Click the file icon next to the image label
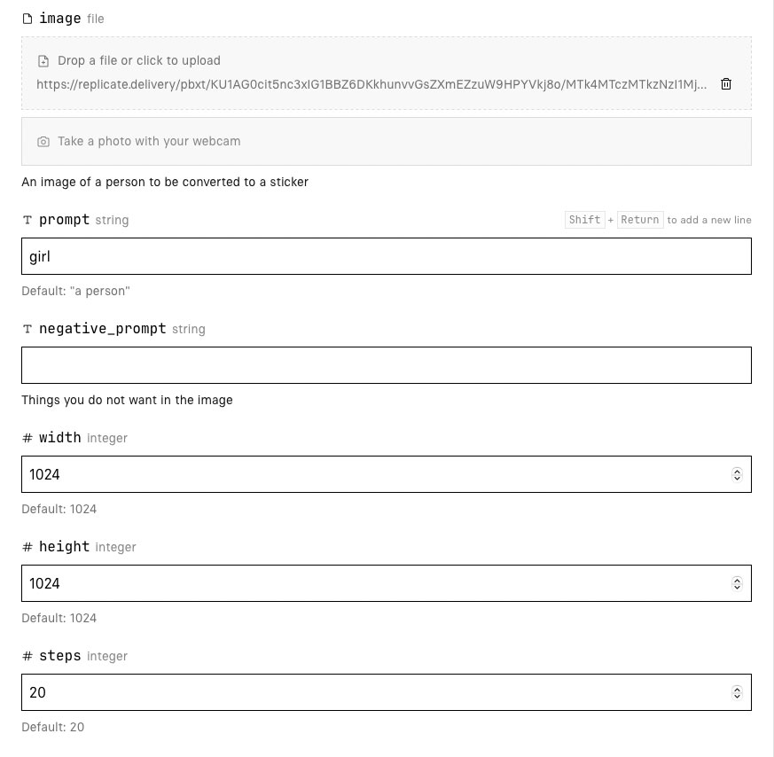This screenshot has width=774, height=757. 27,19
